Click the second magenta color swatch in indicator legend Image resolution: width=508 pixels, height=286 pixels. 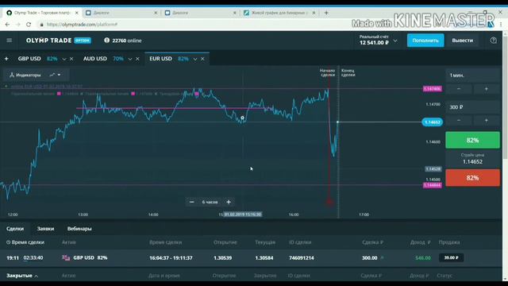point(133,94)
